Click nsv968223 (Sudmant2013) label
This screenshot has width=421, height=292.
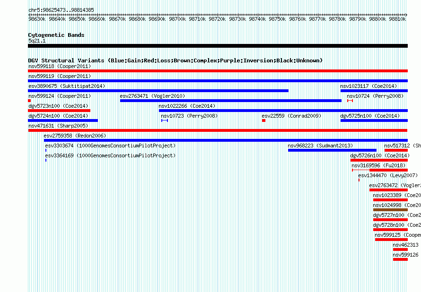(x=320, y=146)
